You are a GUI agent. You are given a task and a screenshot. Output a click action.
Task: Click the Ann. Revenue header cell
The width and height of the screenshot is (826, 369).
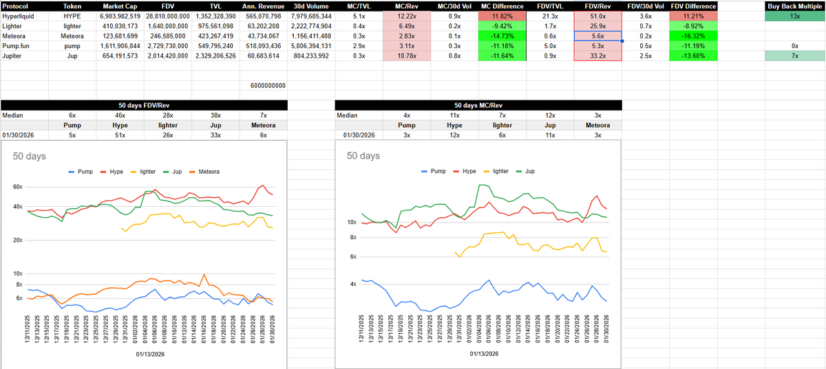click(262, 5)
